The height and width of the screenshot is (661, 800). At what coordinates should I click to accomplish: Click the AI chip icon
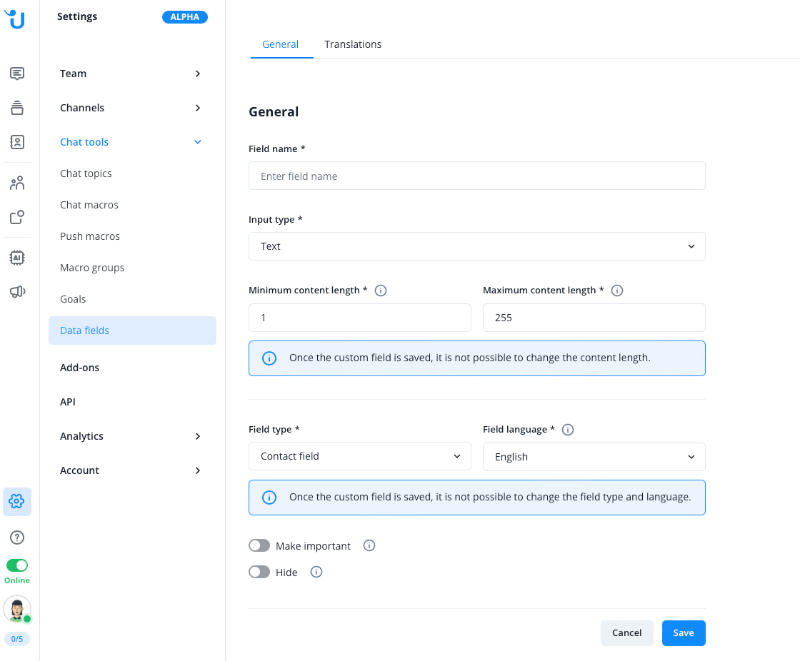click(17, 258)
